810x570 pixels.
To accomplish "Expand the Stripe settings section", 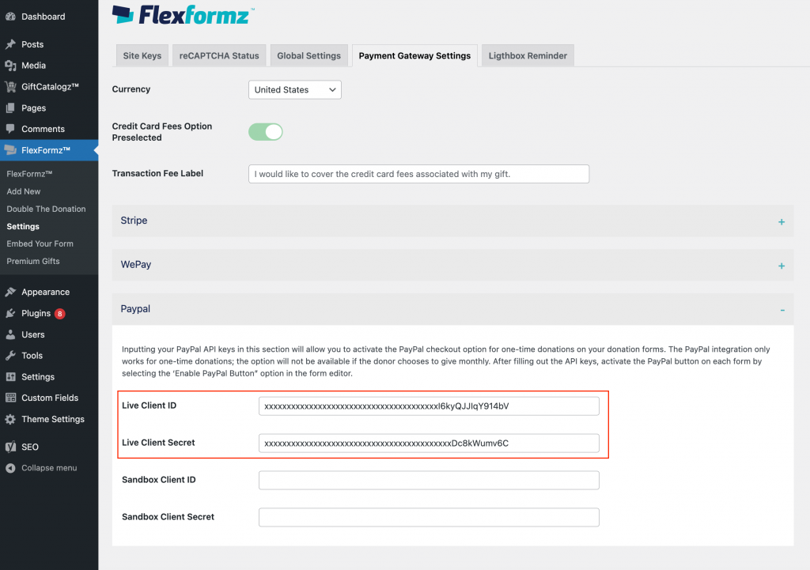I will tap(453, 221).
